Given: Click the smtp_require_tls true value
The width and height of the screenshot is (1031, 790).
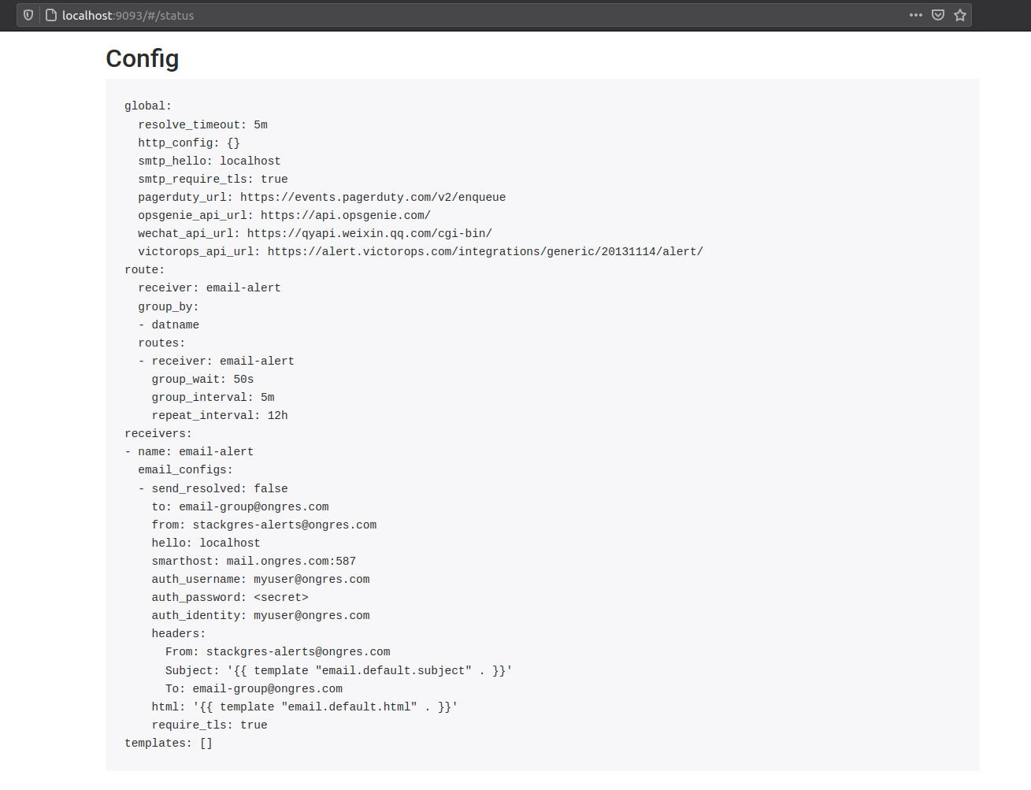Looking at the screenshot, I should (x=274, y=179).
